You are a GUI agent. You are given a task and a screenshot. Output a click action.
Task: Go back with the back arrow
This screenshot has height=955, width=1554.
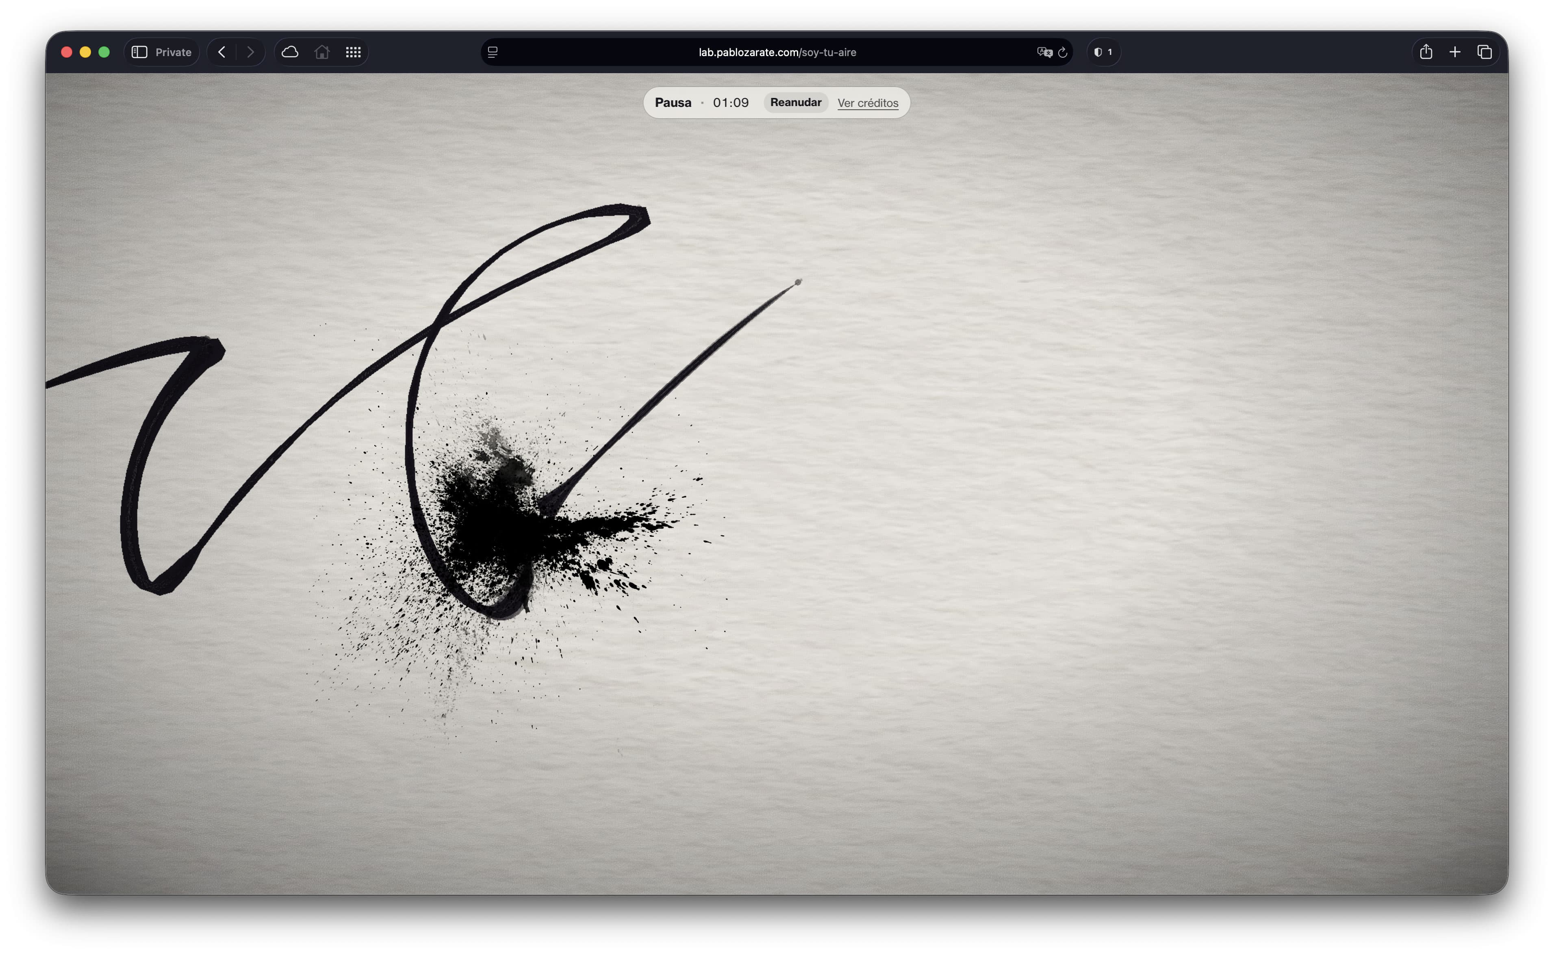[x=221, y=52]
